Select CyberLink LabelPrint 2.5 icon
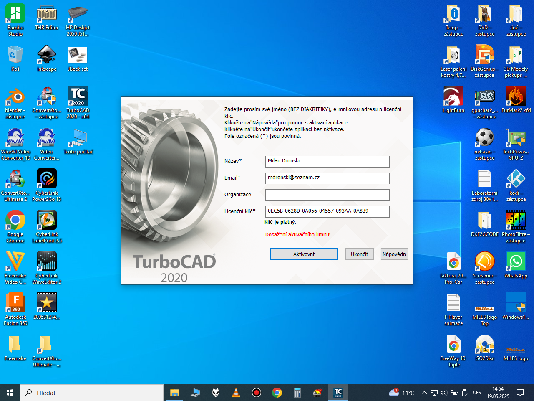Image resolution: width=534 pixels, height=401 pixels. pyautogui.click(x=47, y=227)
